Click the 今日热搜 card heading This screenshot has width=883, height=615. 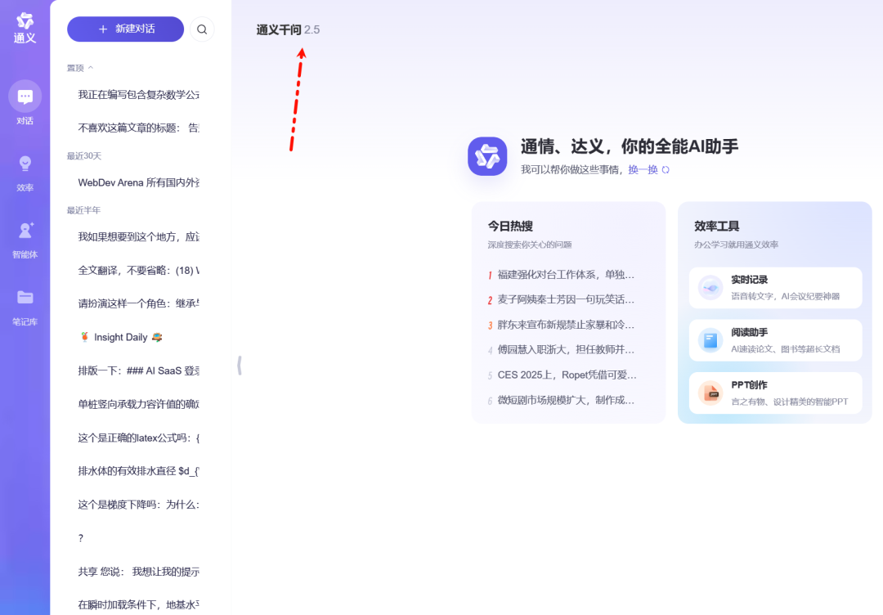[510, 226]
